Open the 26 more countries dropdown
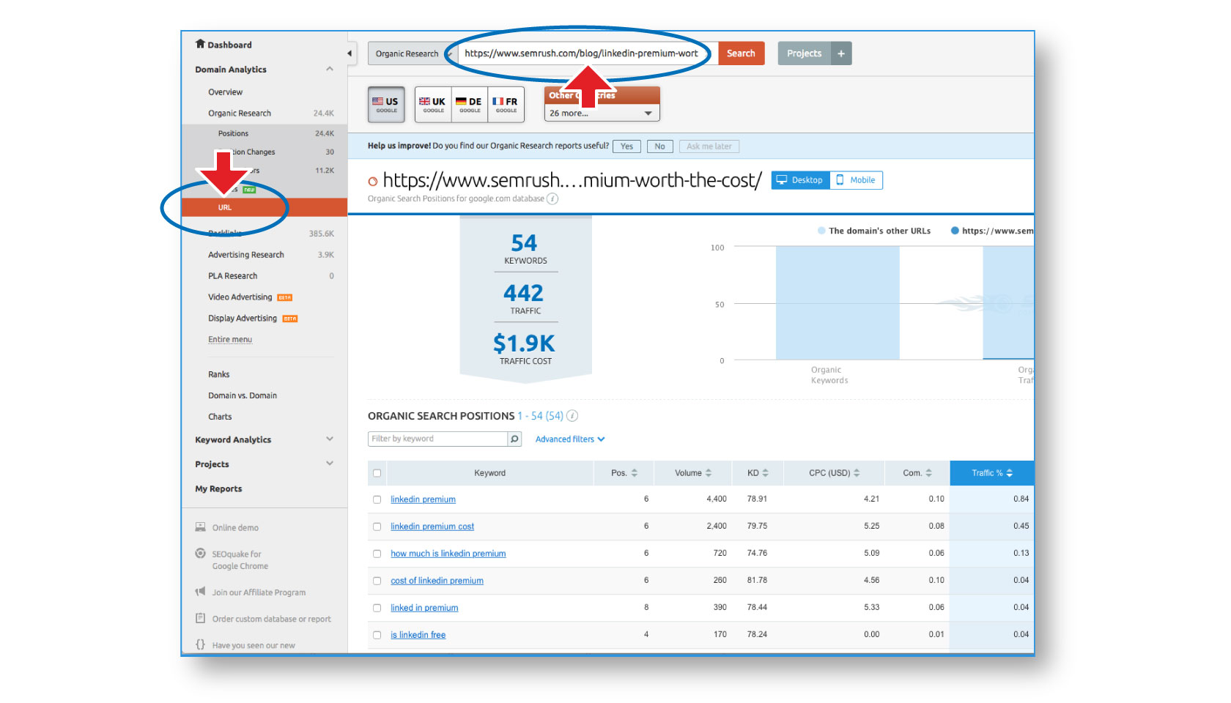 pos(602,113)
